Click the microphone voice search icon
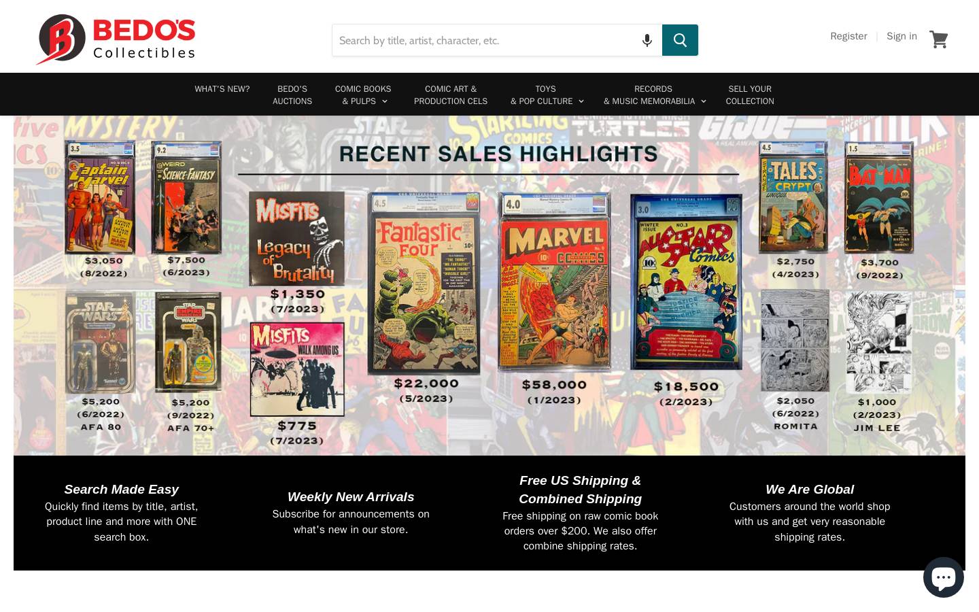The image size is (979, 612). click(647, 40)
